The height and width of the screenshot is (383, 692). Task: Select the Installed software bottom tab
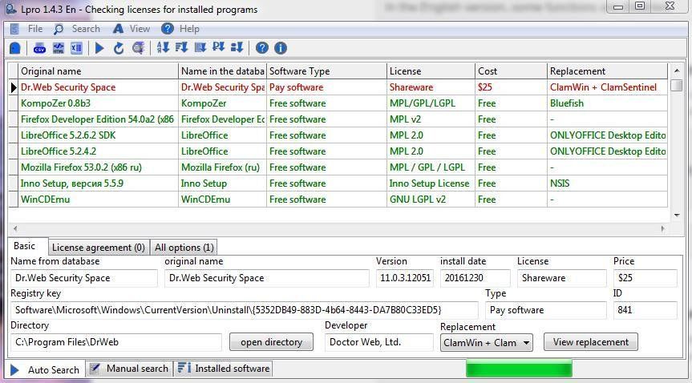tap(223, 369)
